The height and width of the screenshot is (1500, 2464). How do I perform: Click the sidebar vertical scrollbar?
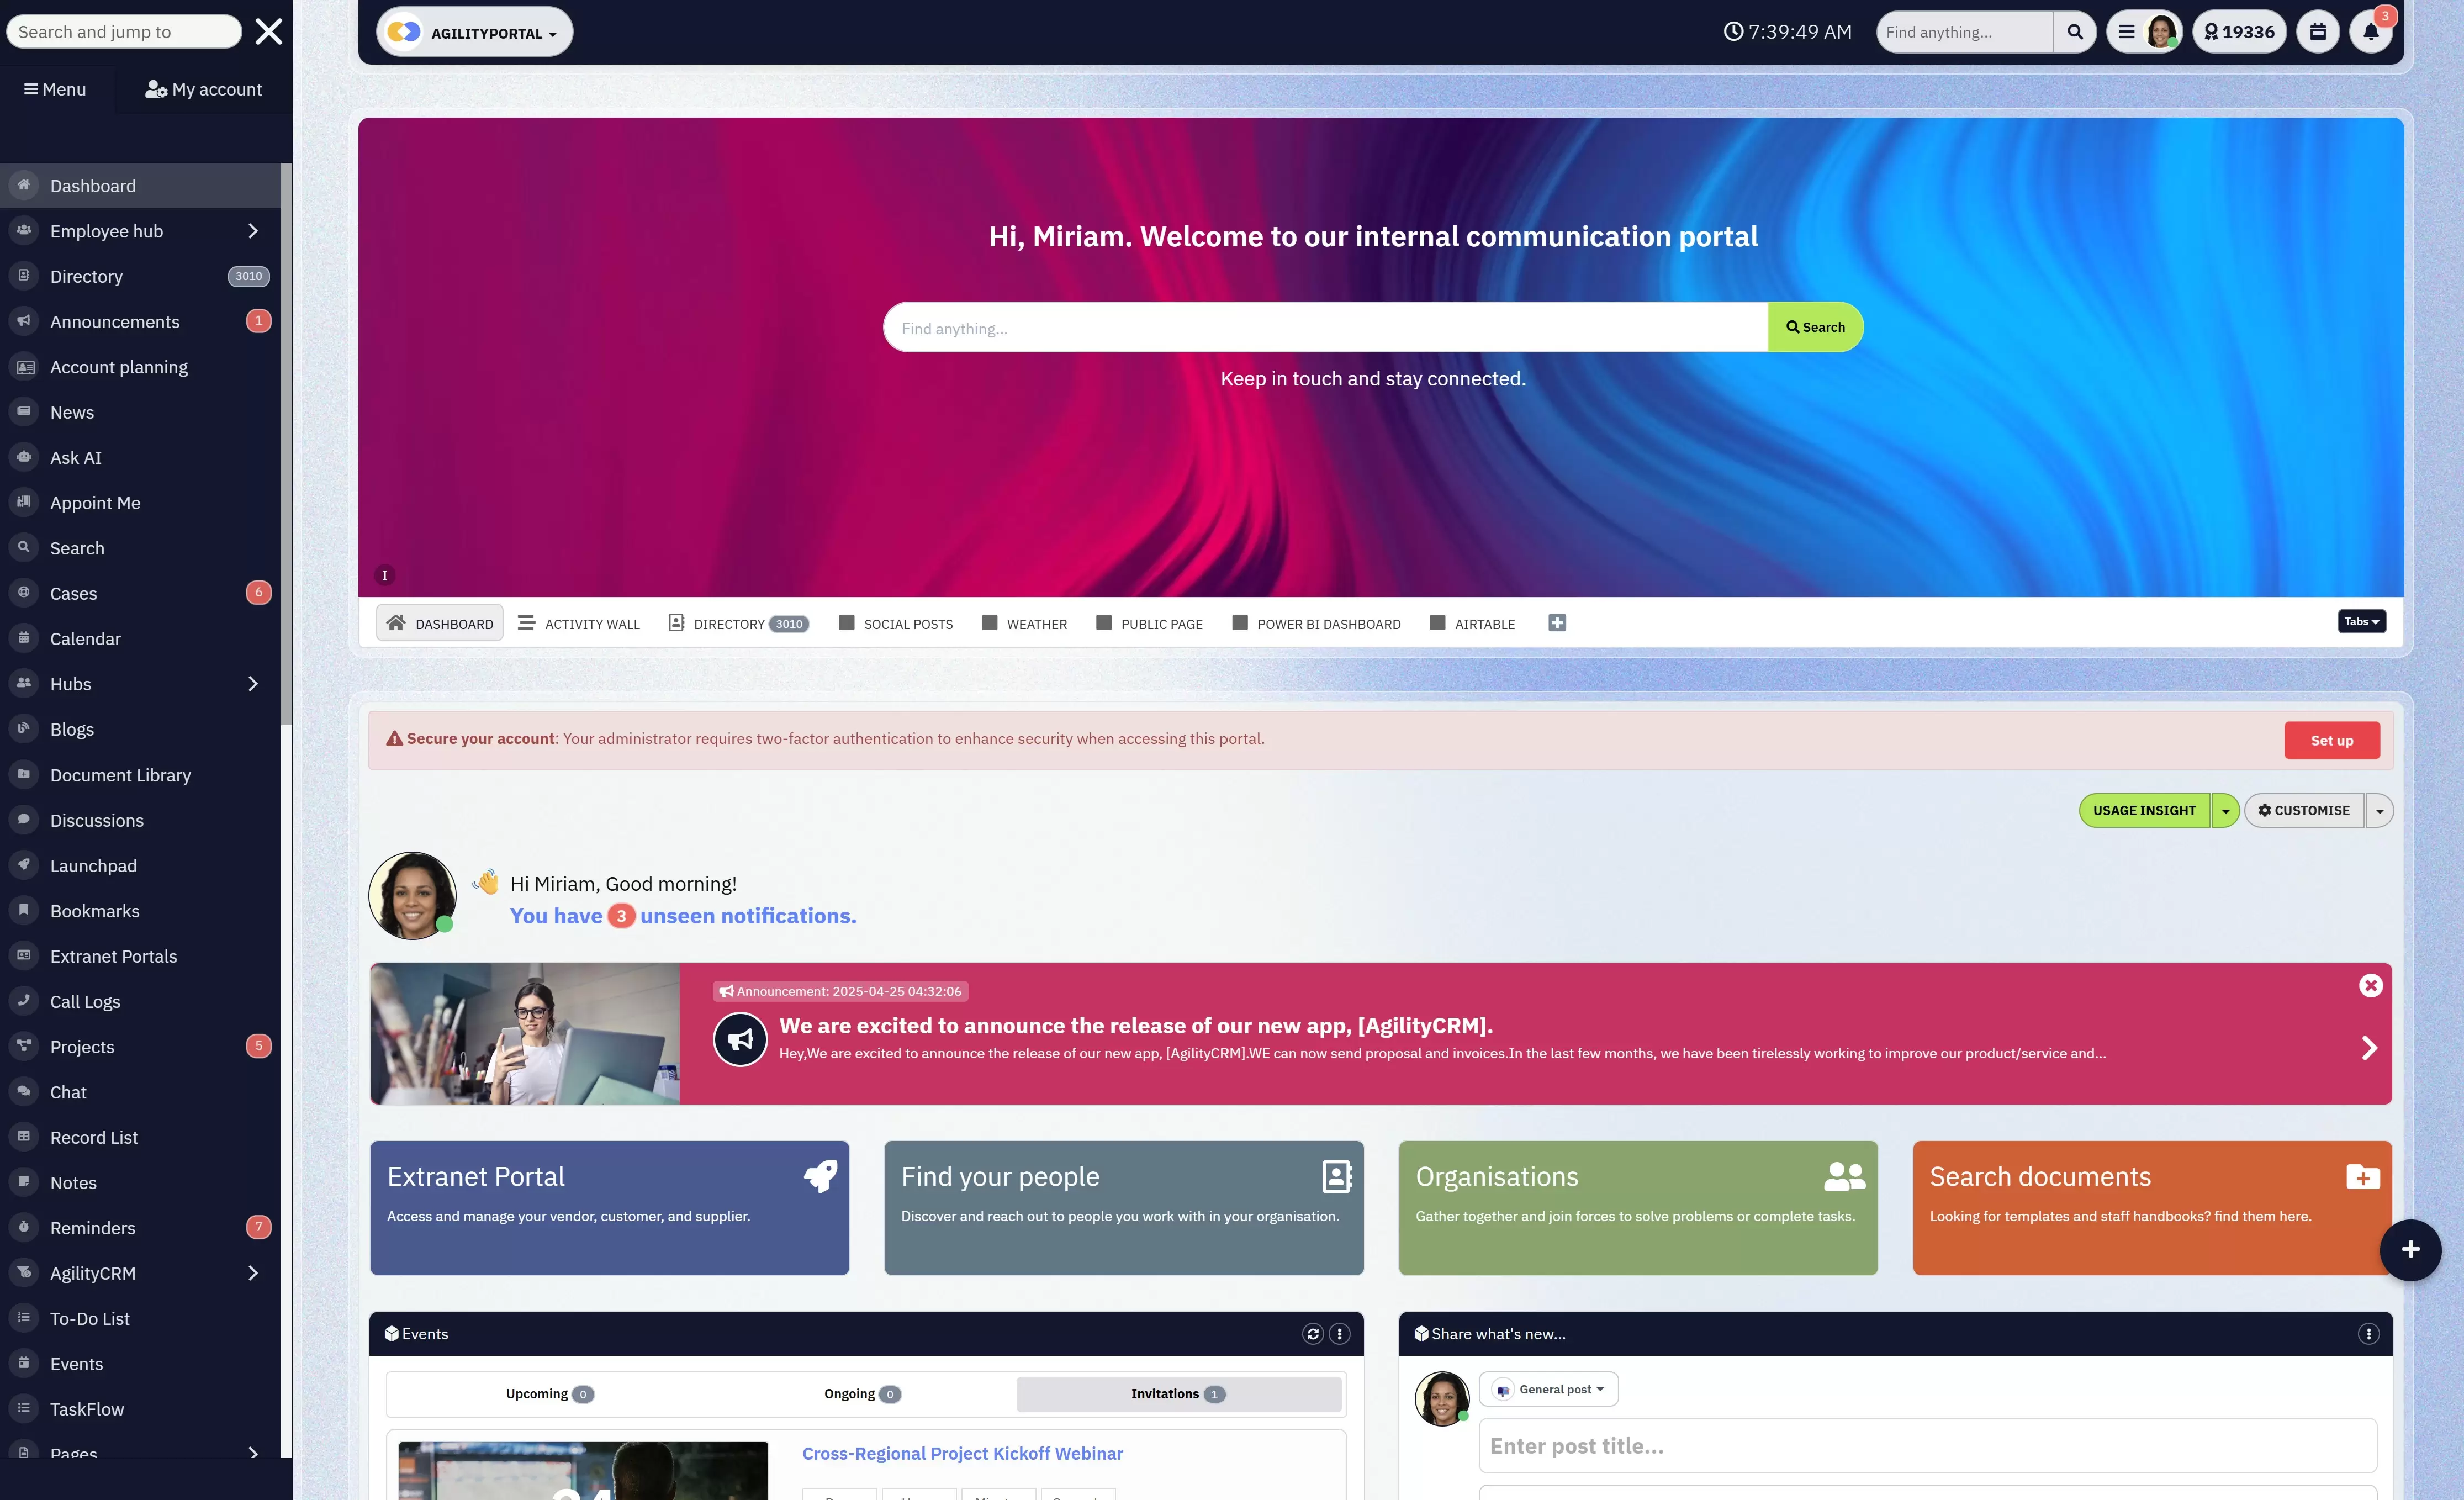286,445
